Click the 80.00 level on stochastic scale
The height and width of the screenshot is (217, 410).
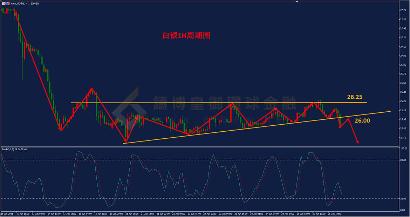(403, 160)
